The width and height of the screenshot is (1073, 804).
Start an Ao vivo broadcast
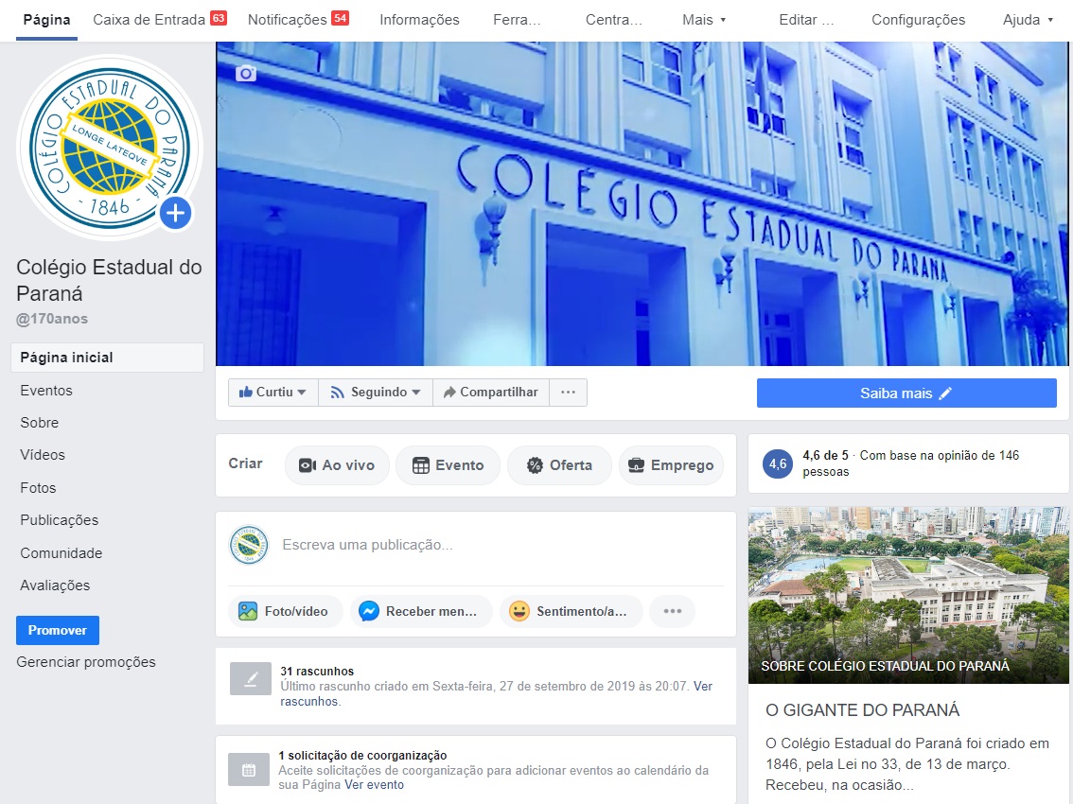pos(337,465)
